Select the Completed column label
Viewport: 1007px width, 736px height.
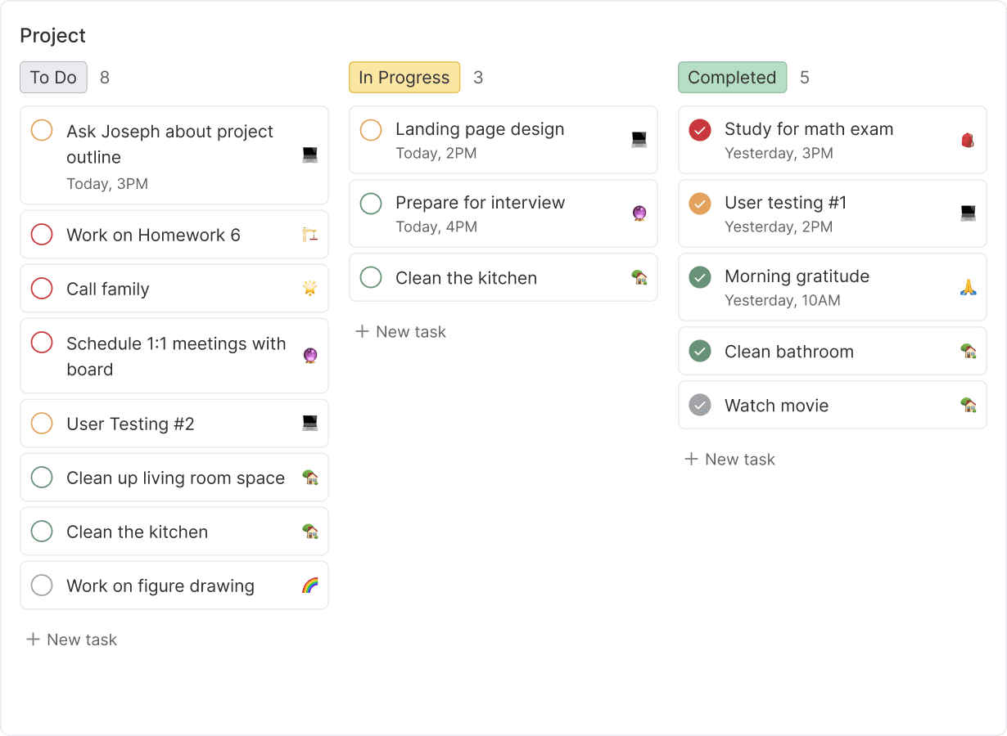click(732, 78)
